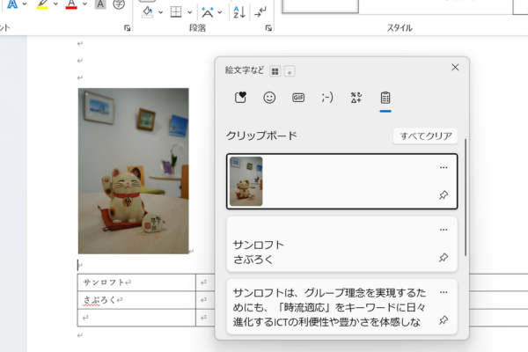
Task: Pin the サンロフト さぶろく clipboard item
Action: tap(444, 258)
